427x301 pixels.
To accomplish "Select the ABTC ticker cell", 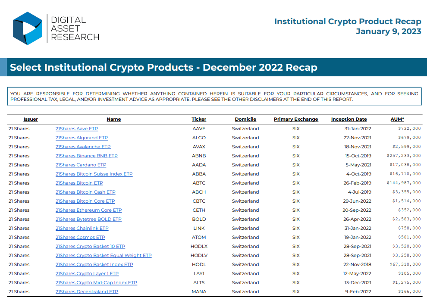I will [199, 183].
